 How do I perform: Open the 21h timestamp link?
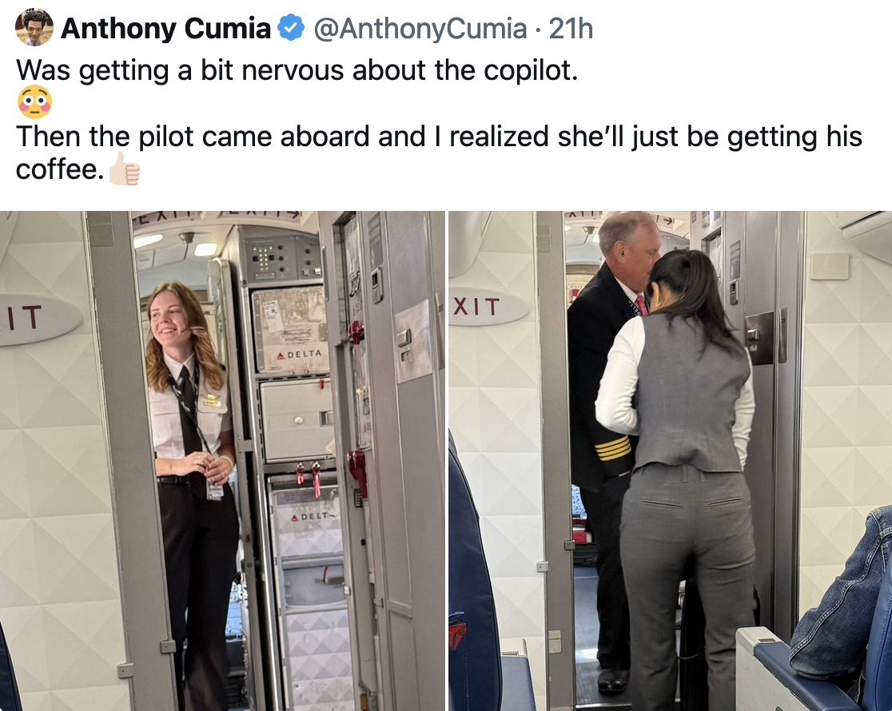(571, 29)
